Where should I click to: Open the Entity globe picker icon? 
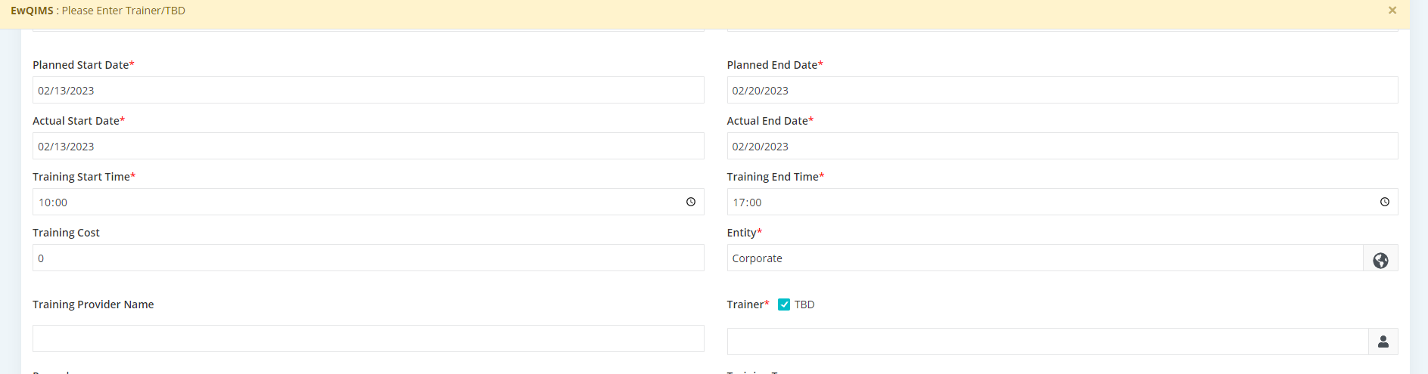[1380, 258]
